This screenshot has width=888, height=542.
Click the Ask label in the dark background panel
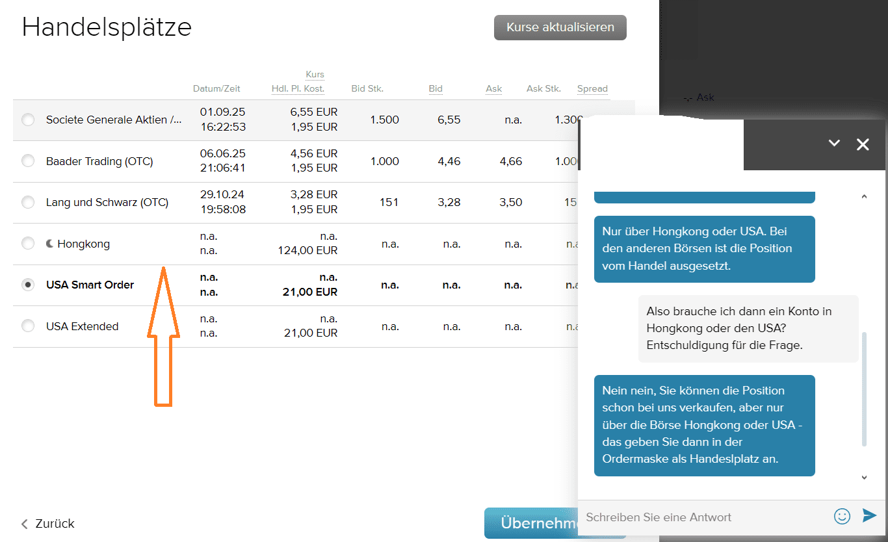tap(705, 97)
